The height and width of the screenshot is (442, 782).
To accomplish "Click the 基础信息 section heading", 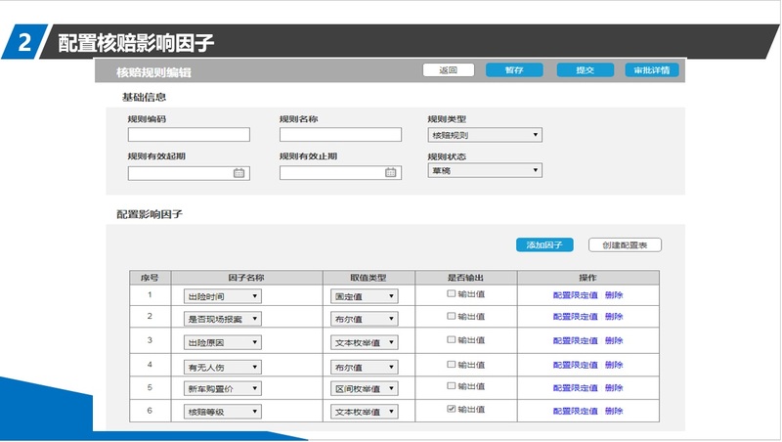I will point(144,97).
